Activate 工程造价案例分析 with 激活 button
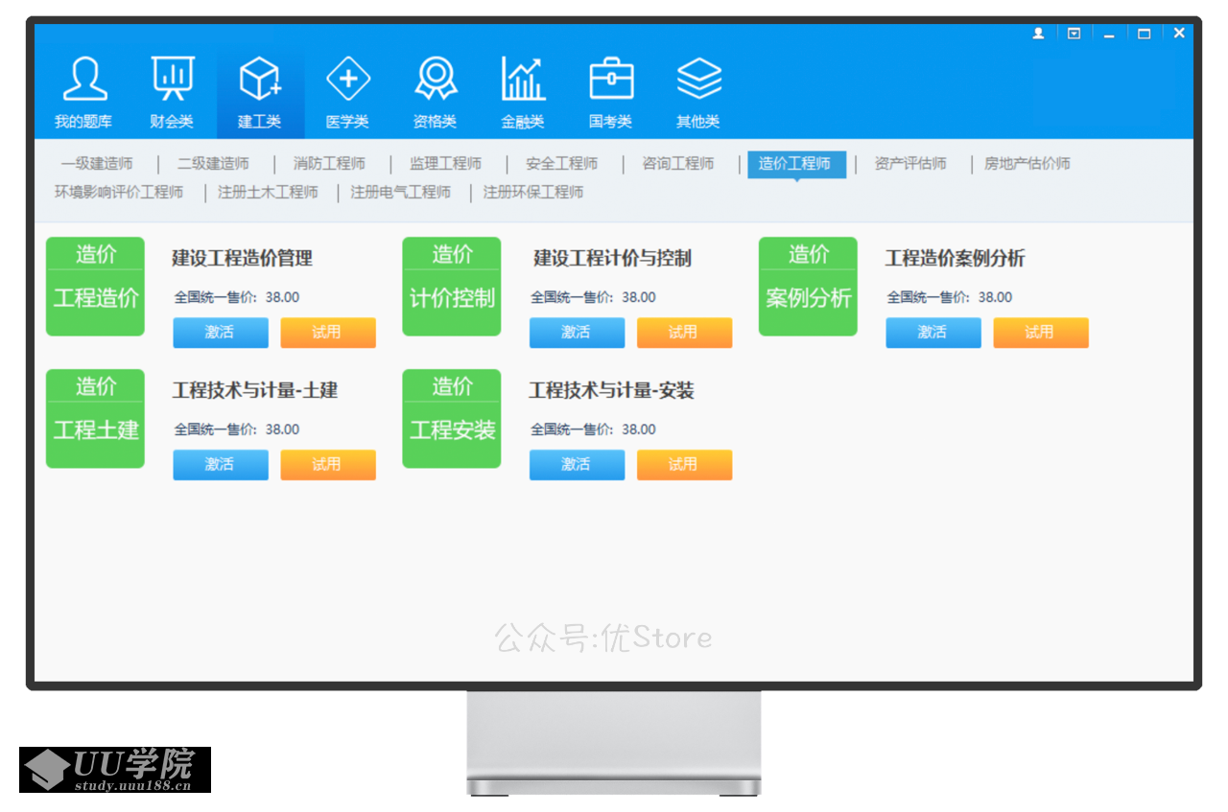 click(933, 333)
